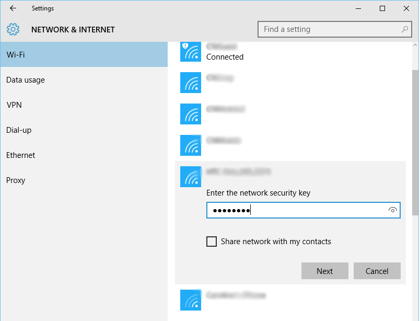Viewport: 420px width, 321px height.
Task: Click the third network's Wi-Fi icon
Action: pyautogui.click(x=191, y=114)
